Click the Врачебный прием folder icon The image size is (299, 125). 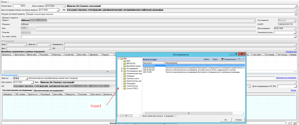pos(124,66)
